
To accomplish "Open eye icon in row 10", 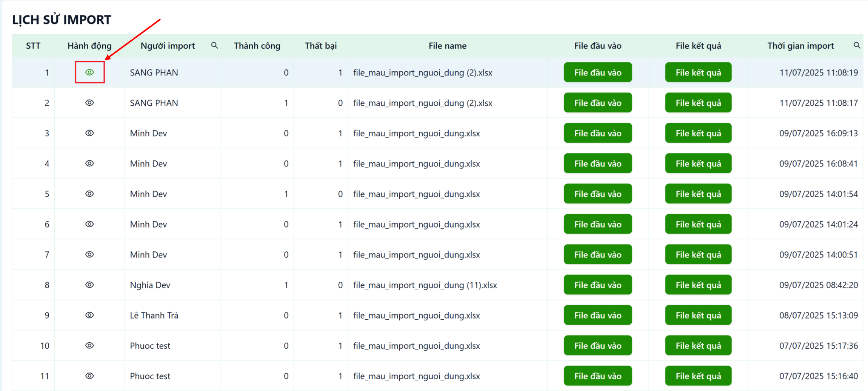I will point(89,345).
